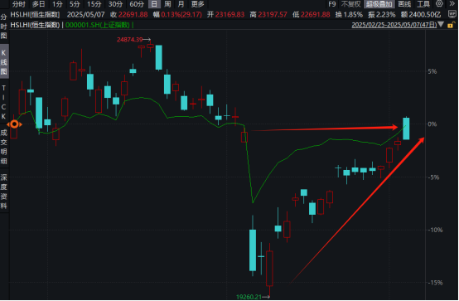Image resolution: width=459 pixels, height=301 pixels.
Task: Switch to 分时 intraday period tab
Action: tap(19, 4)
